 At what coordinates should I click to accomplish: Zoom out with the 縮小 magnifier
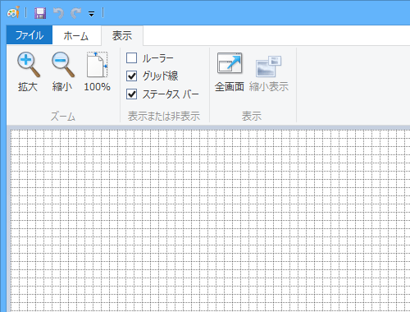coord(62,72)
